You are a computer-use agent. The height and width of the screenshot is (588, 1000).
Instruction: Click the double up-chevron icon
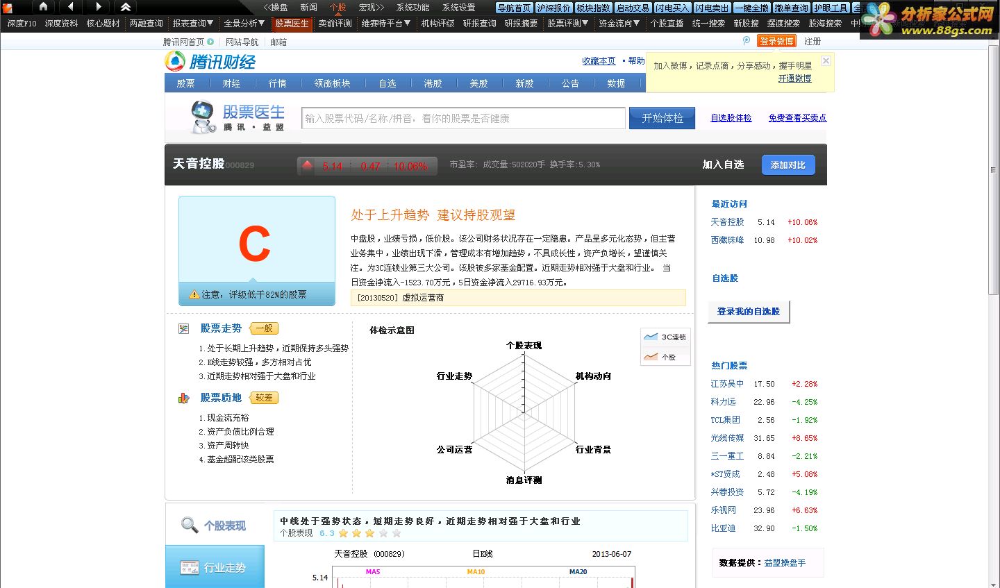[x=126, y=7]
